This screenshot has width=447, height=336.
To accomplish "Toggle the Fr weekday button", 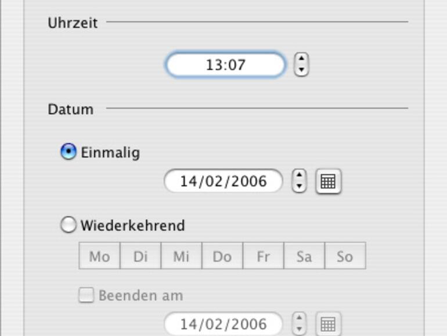I will tap(263, 256).
